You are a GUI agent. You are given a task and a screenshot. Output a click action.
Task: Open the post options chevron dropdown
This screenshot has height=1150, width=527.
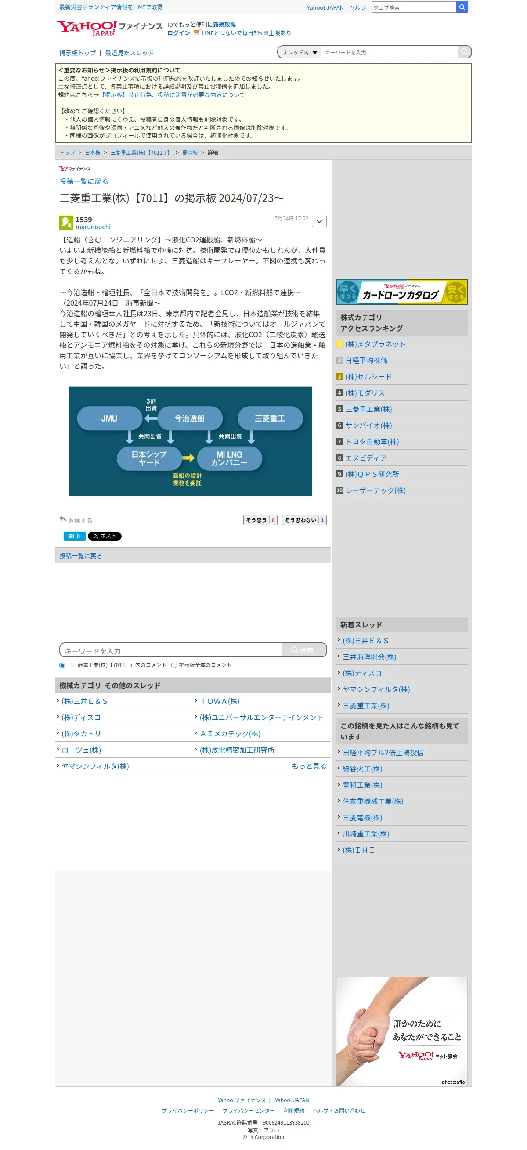tap(319, 221)
